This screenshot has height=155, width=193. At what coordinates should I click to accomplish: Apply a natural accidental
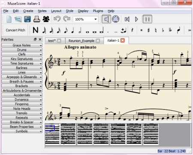click(156, 30)
